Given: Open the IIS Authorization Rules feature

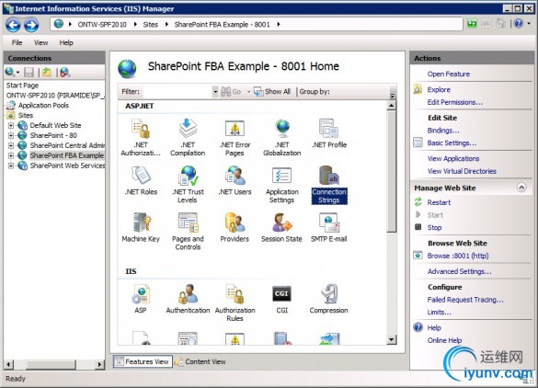Looking at the screenshot, I should pos(235,302).
